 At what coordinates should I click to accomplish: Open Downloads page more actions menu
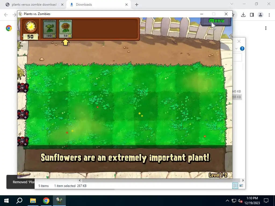tap(266, 28)
